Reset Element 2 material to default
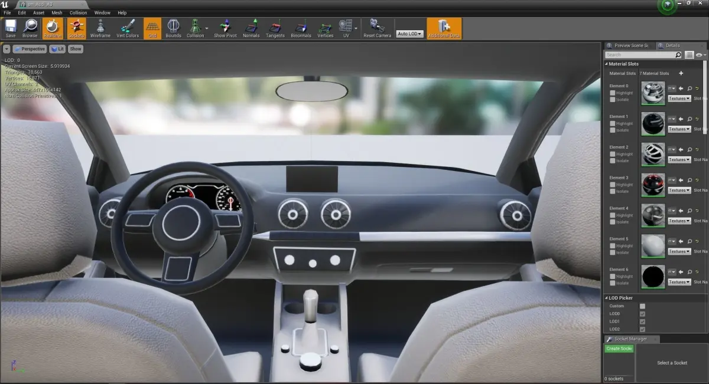 tap(697, 150)
